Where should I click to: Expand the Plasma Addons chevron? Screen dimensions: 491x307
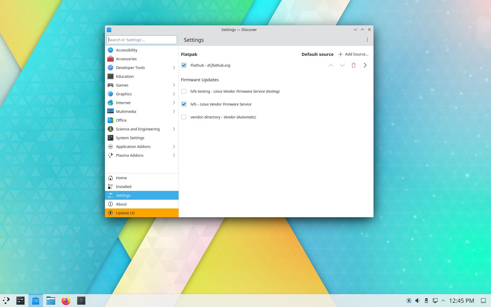point(174,155)
